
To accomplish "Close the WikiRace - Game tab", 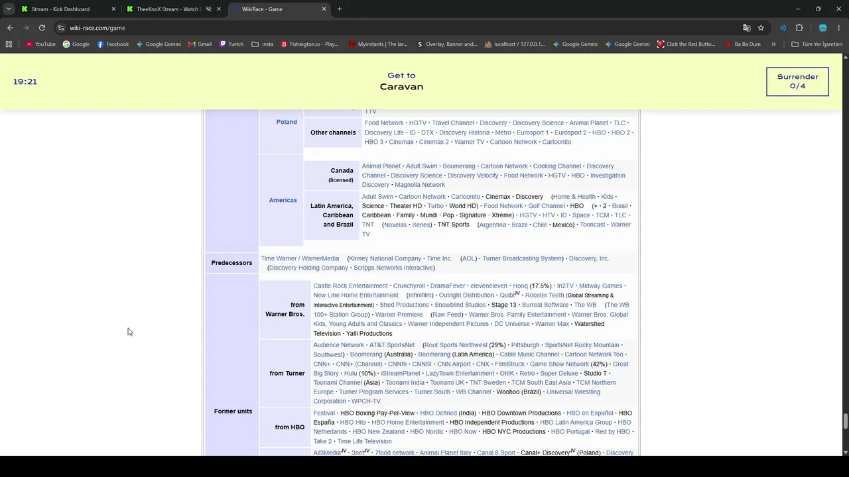I will click(x=324, y=9).
